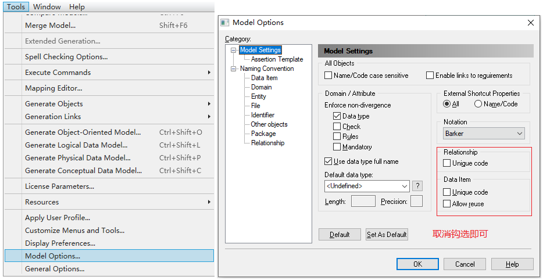Viewport: 543px width, 280px height.
Task: Click the Model Options dialog title icon
Action: pos(225,23)
